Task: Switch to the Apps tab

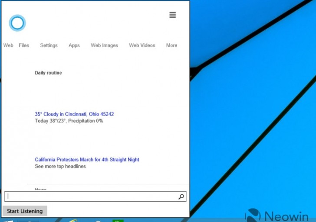Action: 74,45
